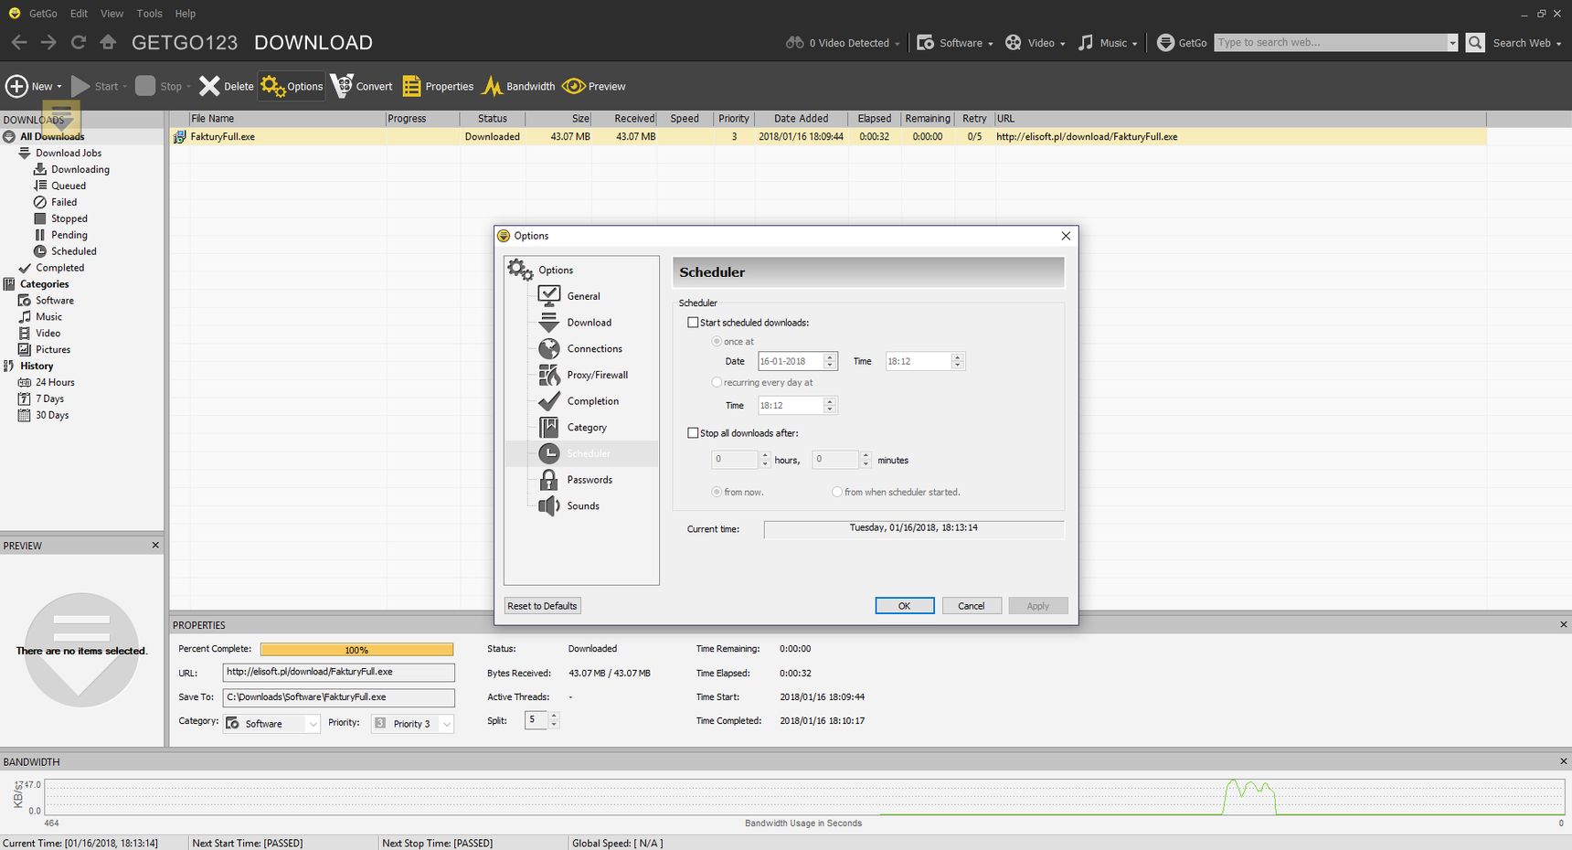Open the Tools menu

point(149,14)
